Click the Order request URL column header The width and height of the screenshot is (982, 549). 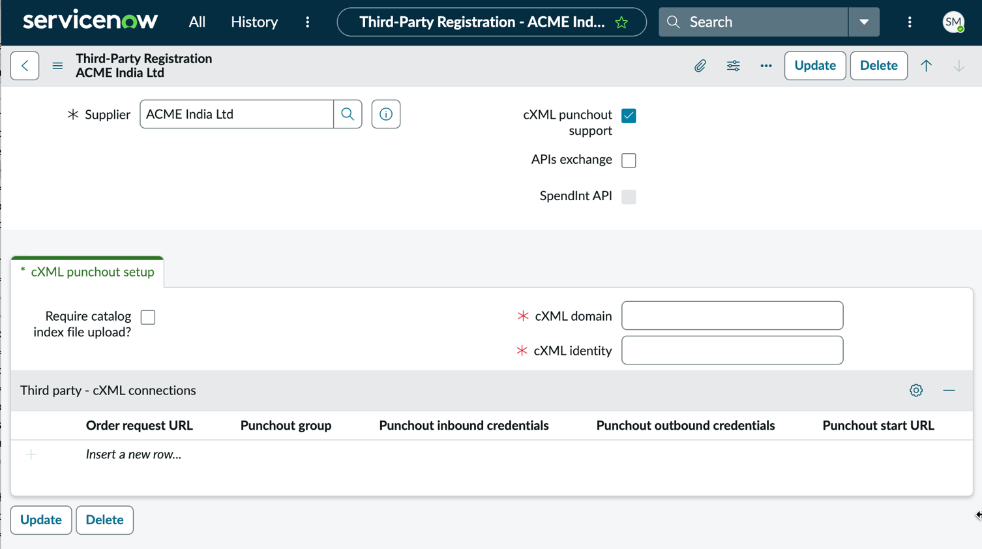(140, 426)
